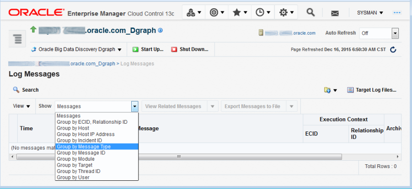Click the oracle.com_Dgraph breadcrumb link
This screenshot has height=189, width=412.
coord(62,63)
